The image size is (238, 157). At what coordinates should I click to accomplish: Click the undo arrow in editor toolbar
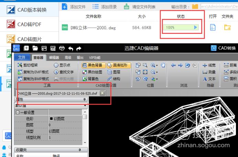click(71, 49)
